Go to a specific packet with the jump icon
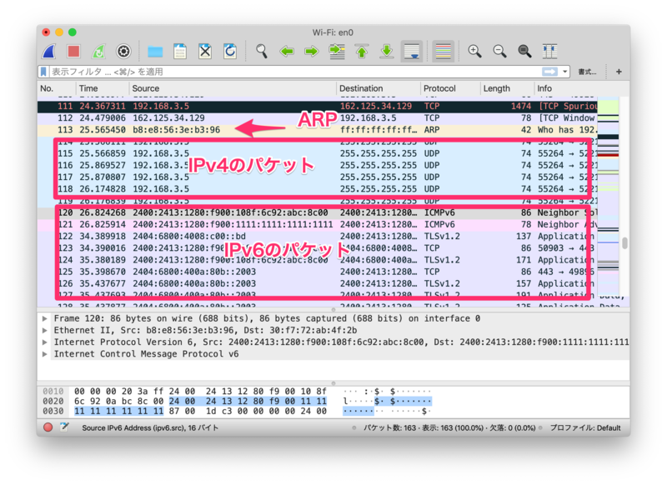667x485 pixels. point(337,52)
